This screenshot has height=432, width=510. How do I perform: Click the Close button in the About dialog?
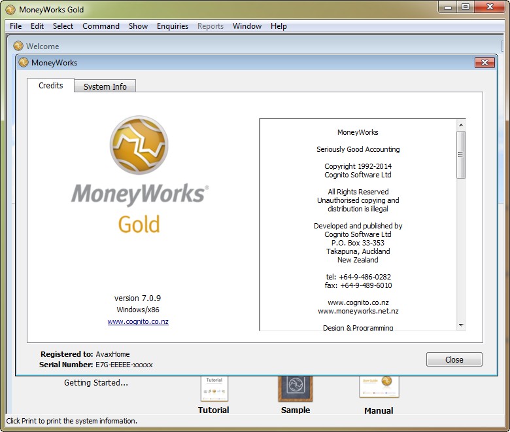click(454, 359)
